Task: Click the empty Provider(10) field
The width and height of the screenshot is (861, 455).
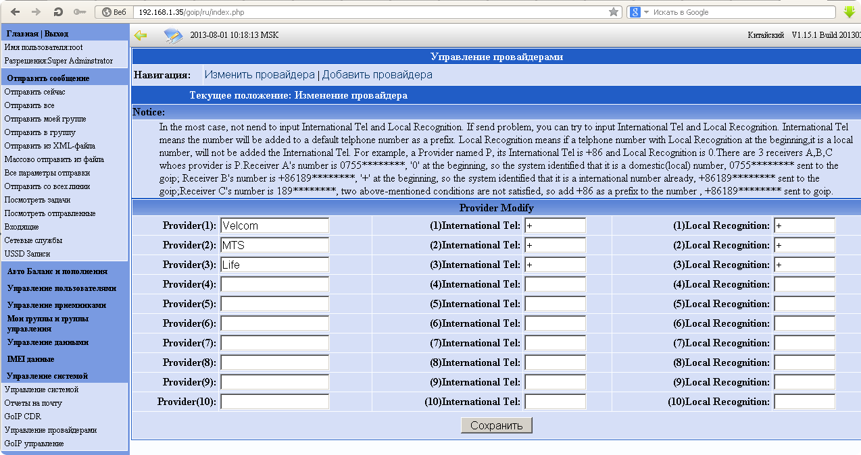Action: pyautogui.click(x=274, y=402)
